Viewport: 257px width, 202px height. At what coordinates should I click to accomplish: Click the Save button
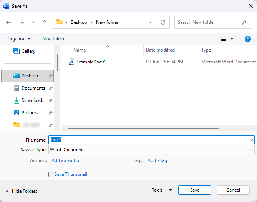[195, 190]
